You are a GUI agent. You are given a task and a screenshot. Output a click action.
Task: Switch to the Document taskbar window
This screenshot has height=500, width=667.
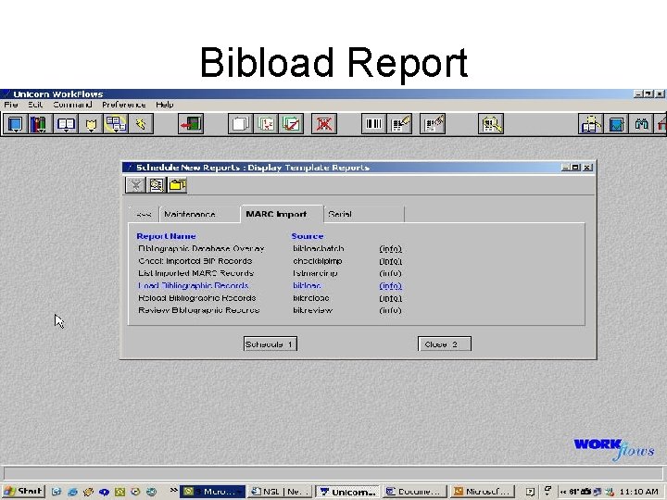pos(415,492)
